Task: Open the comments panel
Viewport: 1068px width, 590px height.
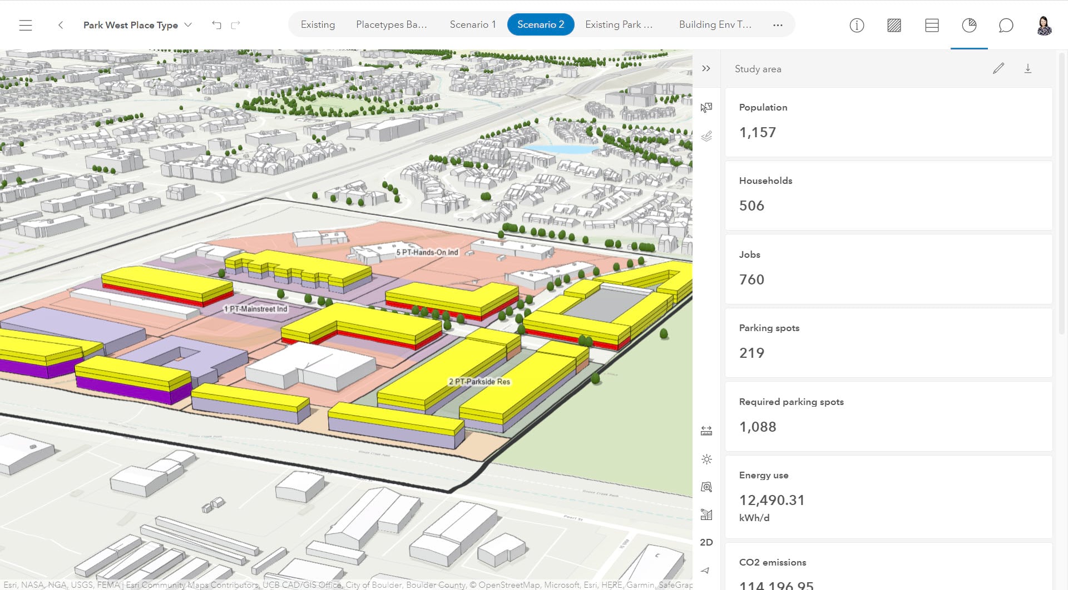Action: click(1006, 26)
